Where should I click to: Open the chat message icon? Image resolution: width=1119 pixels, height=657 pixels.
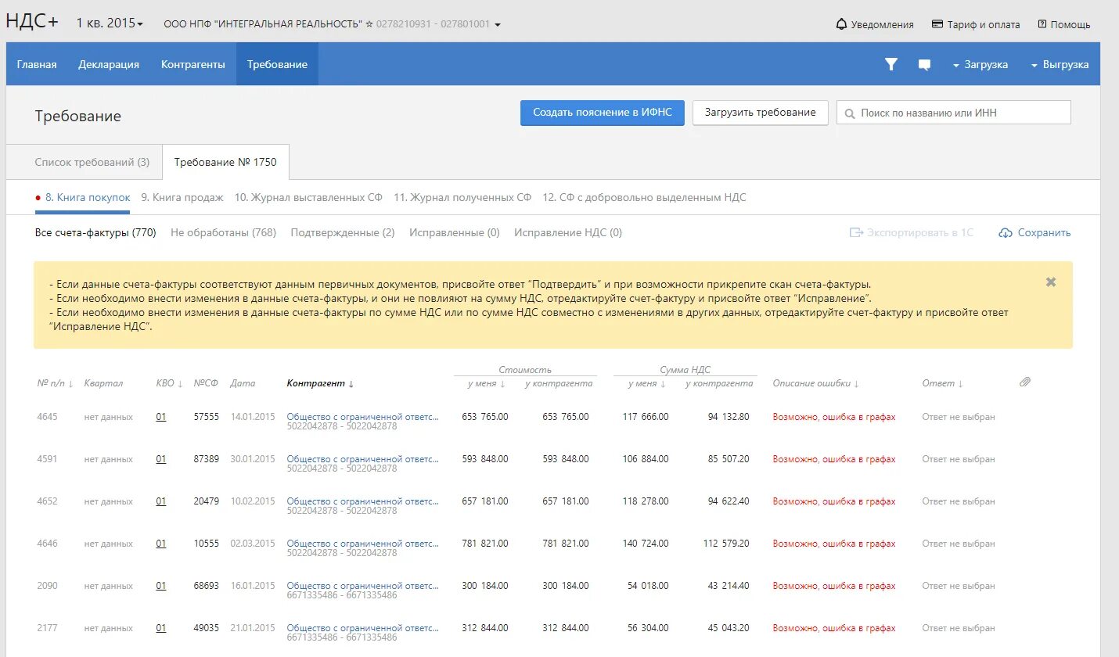pos(924,65)
